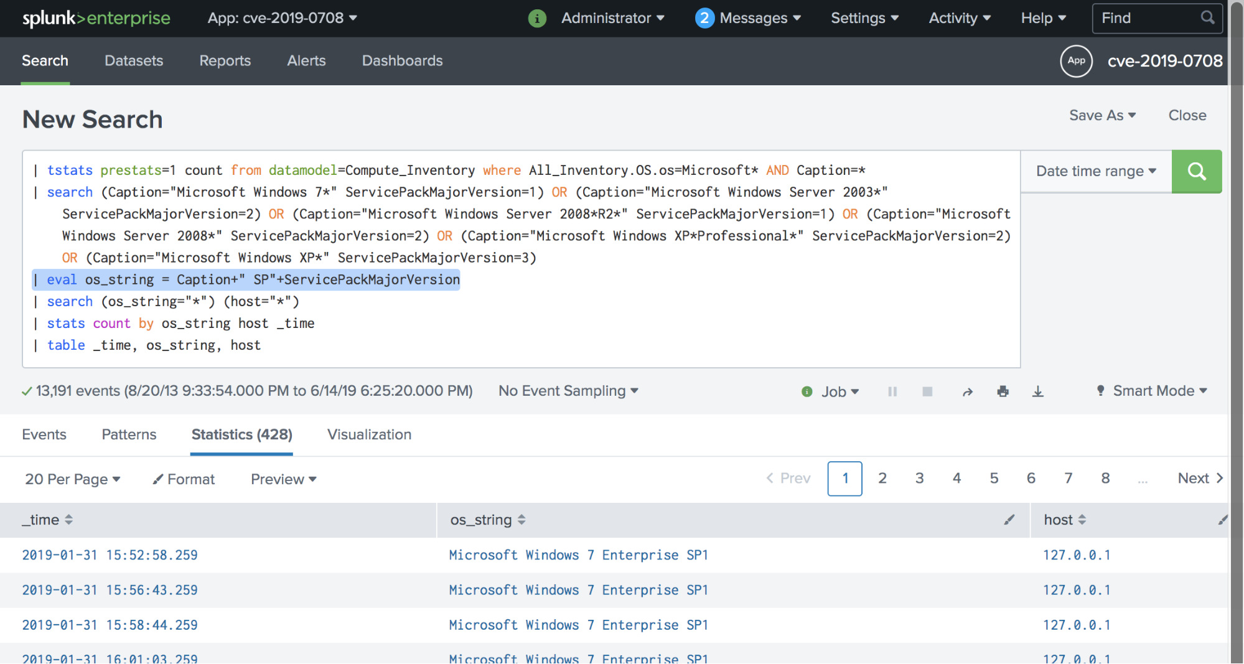Open the Save As dropdown
Image resolution: width=1244 pixels, height=664 pixels.
pos(1103,116)
